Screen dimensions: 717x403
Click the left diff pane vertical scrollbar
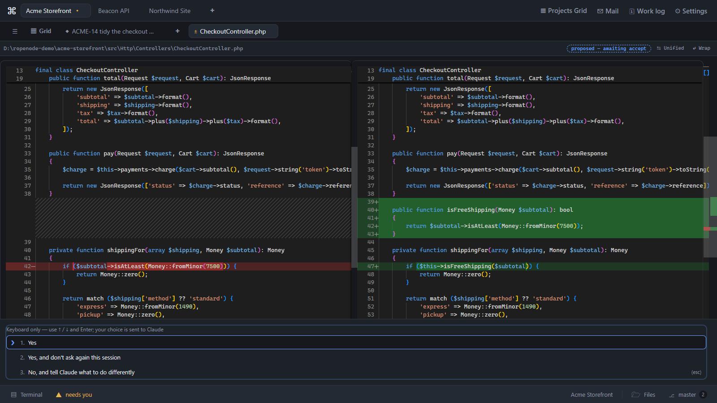click(x=354, y=207)
